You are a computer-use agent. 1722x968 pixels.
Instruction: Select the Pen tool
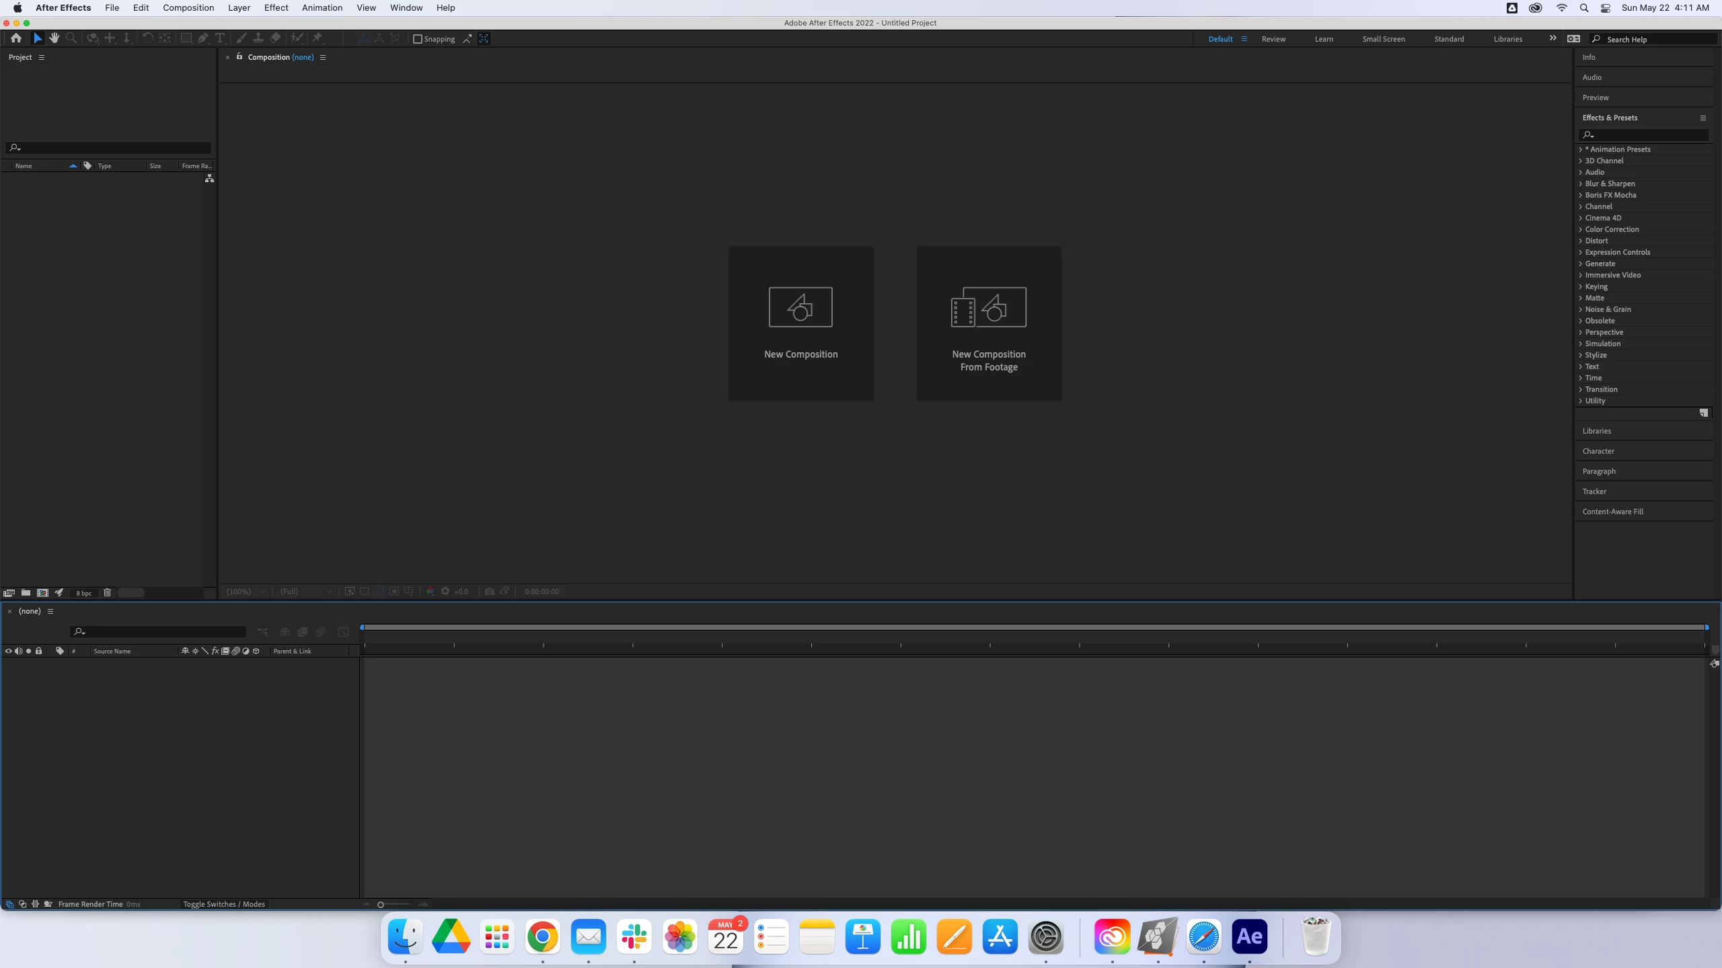[203, 38]
